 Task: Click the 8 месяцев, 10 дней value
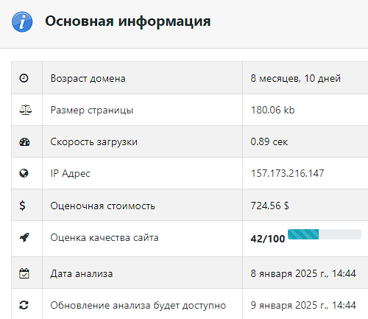pyautogui.click(x=296, y=79)
